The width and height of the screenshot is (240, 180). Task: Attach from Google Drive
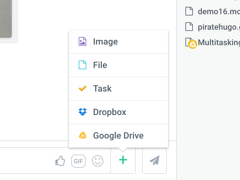tap(118, 136)
